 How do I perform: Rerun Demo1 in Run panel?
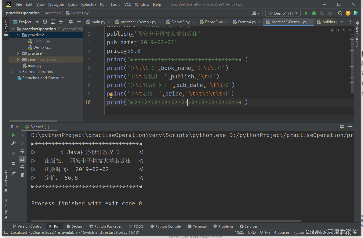(13, 135)
